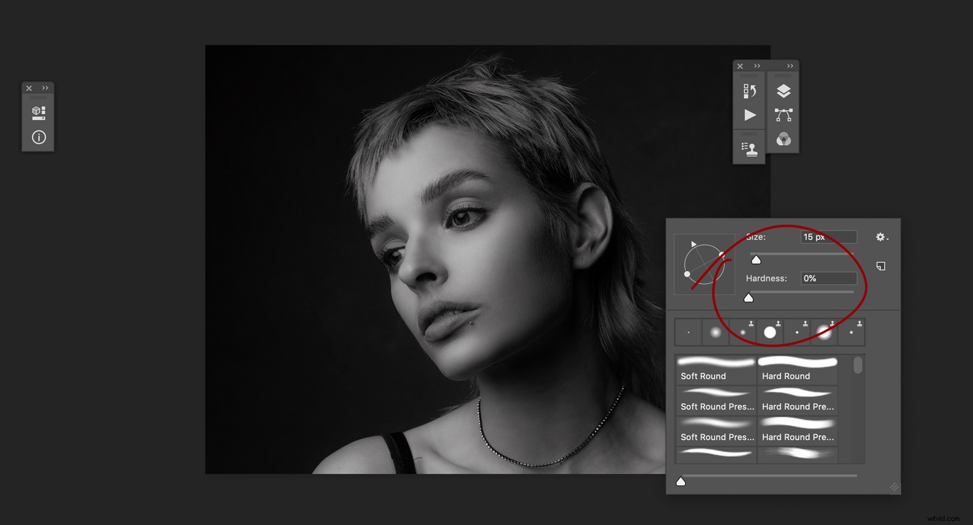
Task: Select the Hard Round brush preset
Action: pyautogui.click(x=798, y=368)
